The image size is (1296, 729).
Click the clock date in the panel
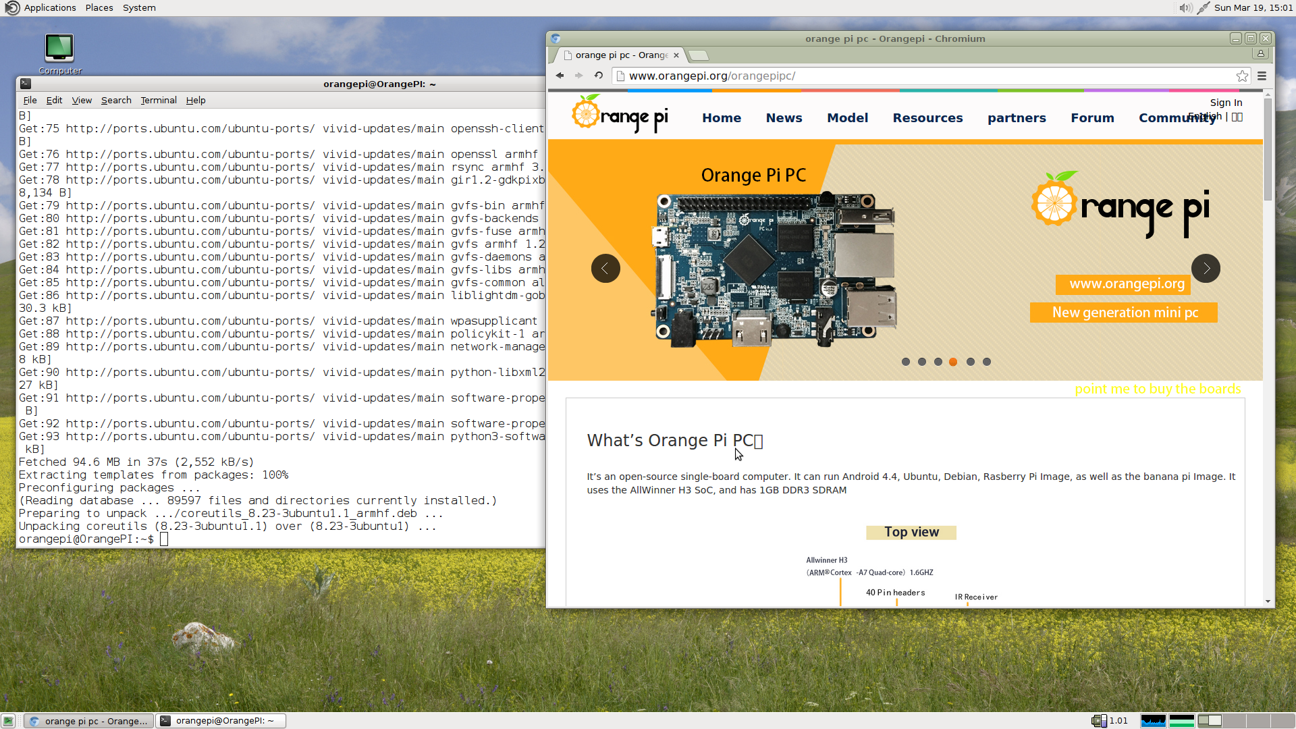(1253, 8)
